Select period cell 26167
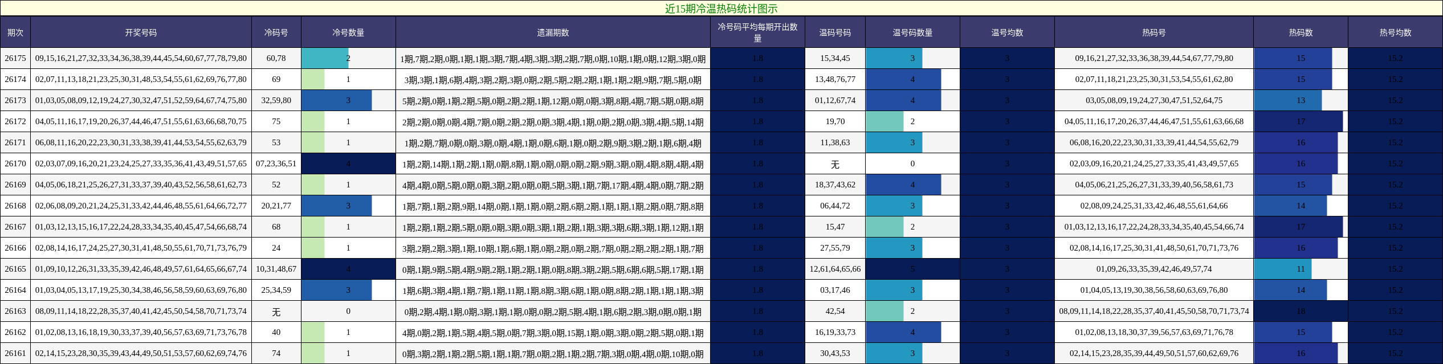Viewport: 1443px width, 364px height. (15, 227)
